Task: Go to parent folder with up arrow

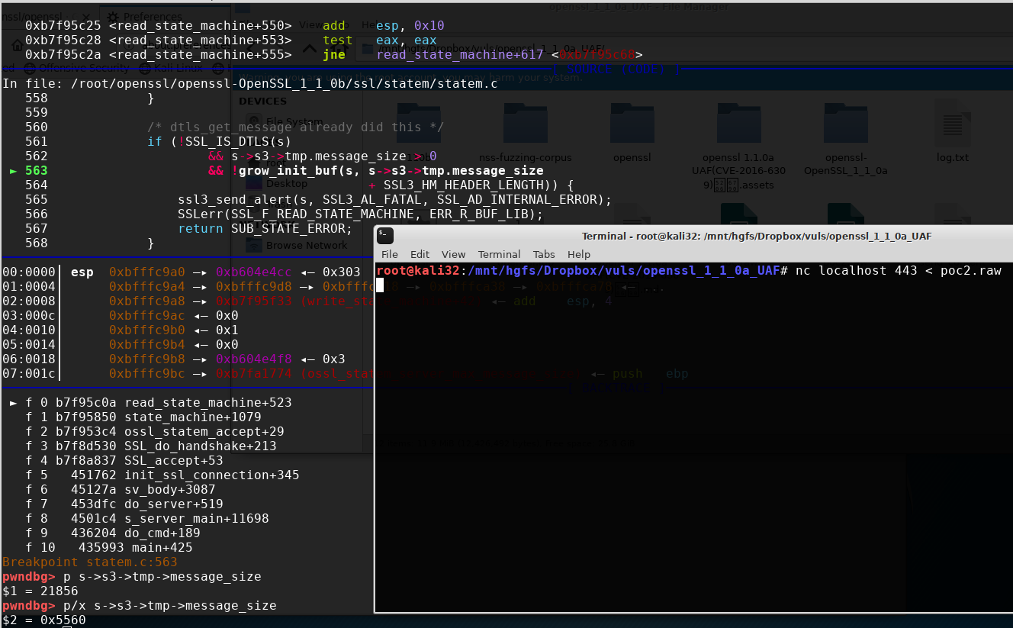Action: pyautogui.click(x=310, y=49)
